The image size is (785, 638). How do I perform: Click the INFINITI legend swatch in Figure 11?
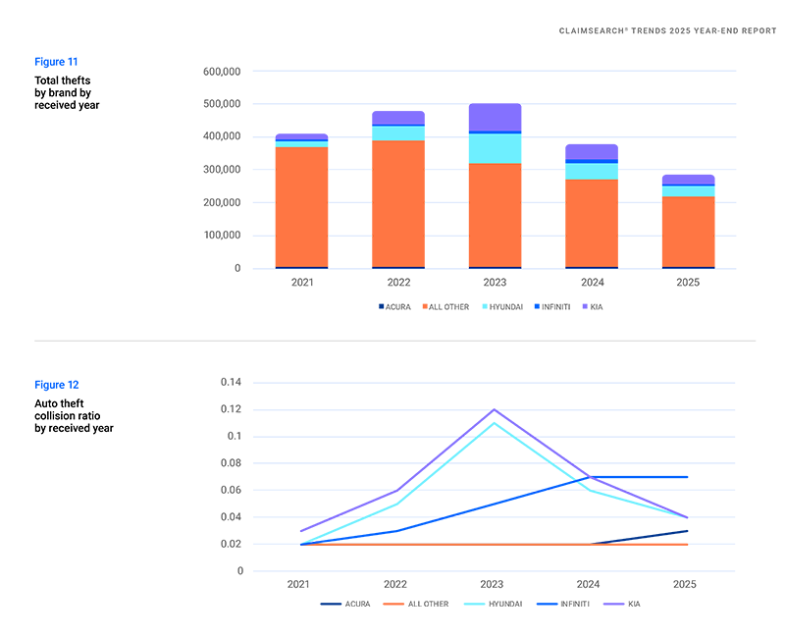pos(537,306)
